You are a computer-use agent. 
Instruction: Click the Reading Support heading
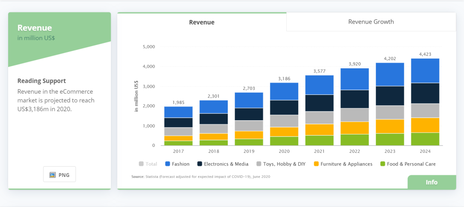(x=42, y=81)
